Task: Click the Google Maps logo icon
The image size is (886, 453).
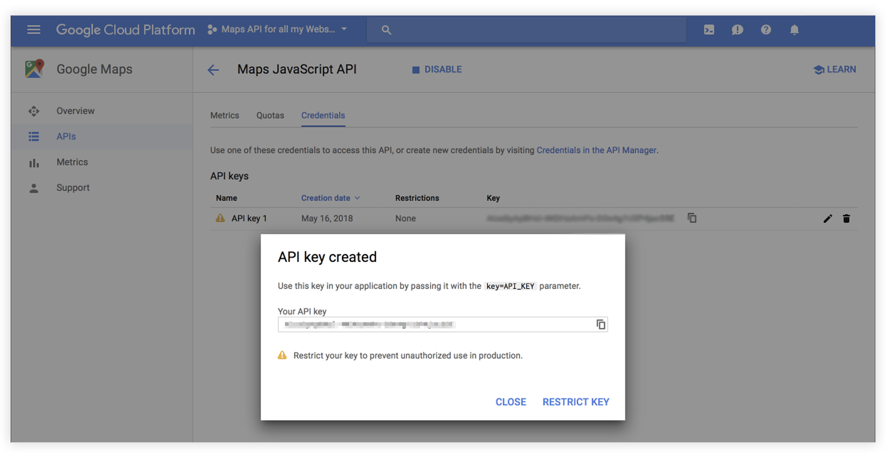Action: [x=34, y=69]
